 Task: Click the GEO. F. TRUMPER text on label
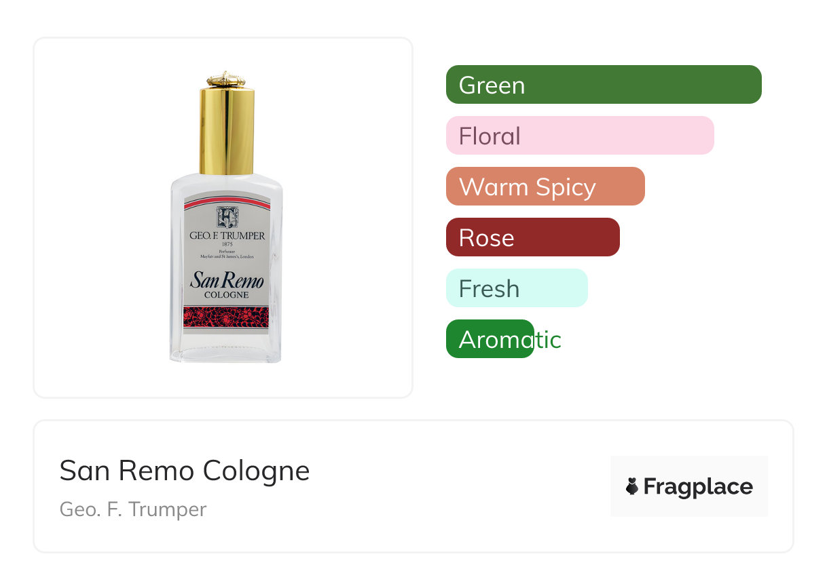pyautogui.click(x=227, y=236)
